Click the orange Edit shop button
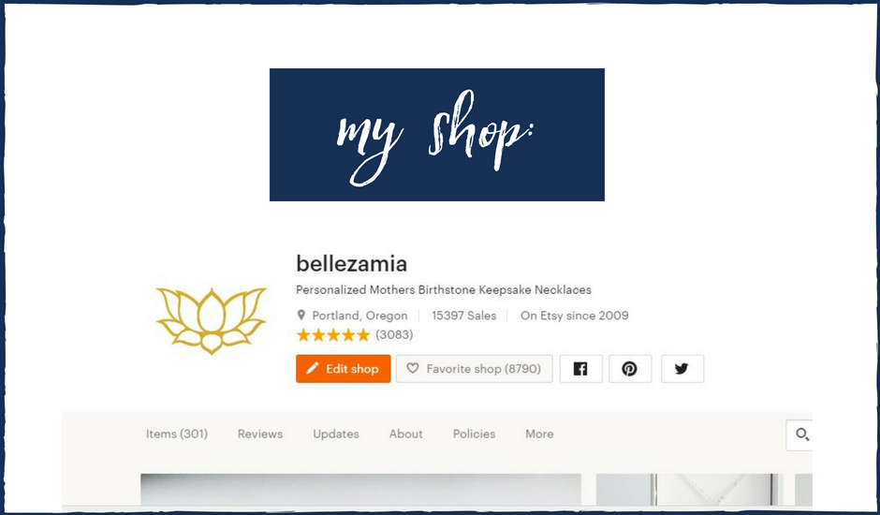Viewport: 880px width, 515px height. click(344, 369)
